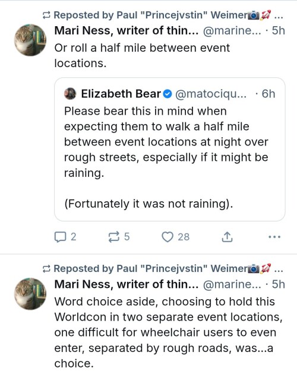Click the 6h timestamp on quoted post
This screenshot has width=297, height=374.
268,94
